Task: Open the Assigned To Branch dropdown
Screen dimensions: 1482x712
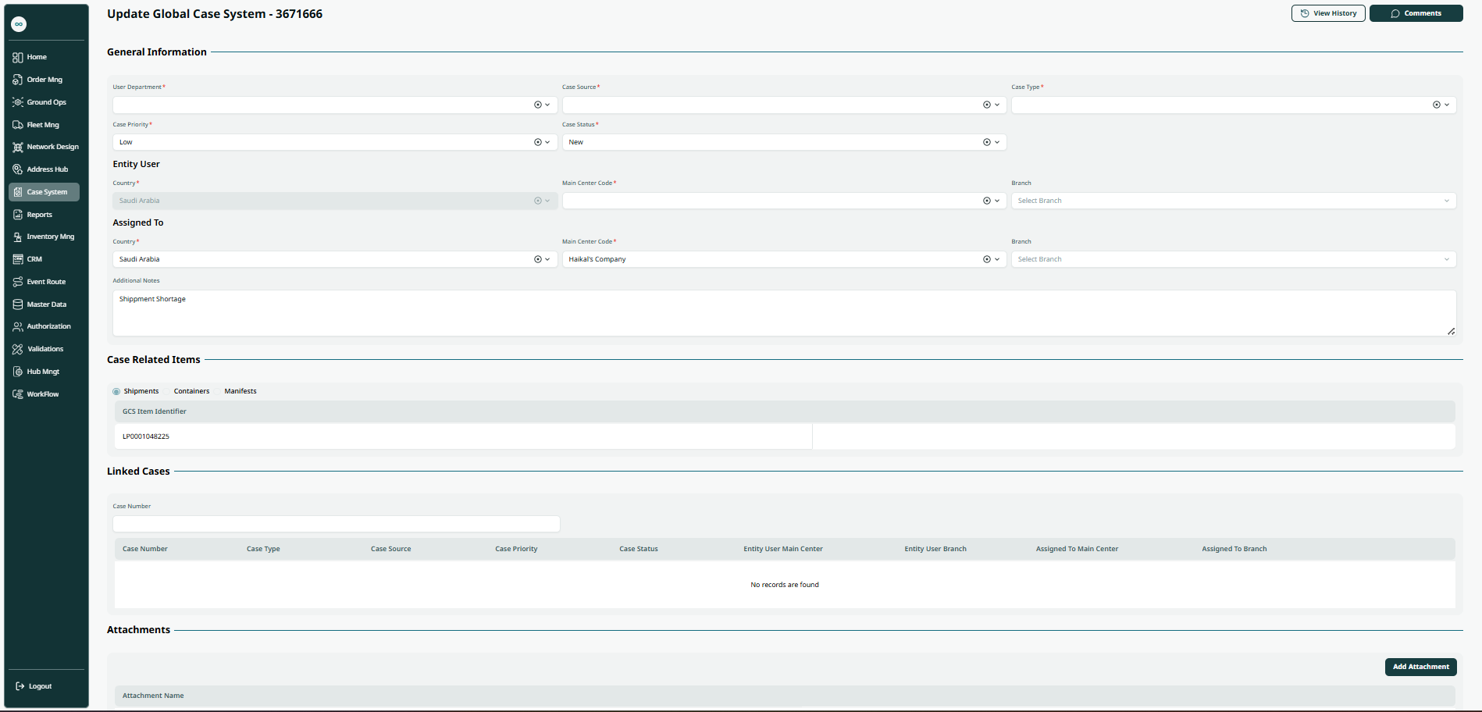Action: pos(1234,259)
